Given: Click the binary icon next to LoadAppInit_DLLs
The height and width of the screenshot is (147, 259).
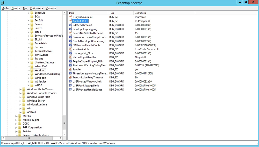Looking at the screenshot, I should (x=70, y=53).
